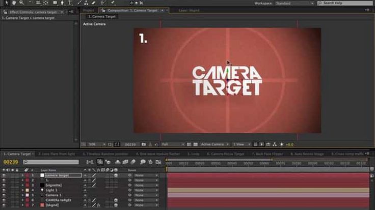Toggle 3D switch on camera target layer

tap(116, 175)
